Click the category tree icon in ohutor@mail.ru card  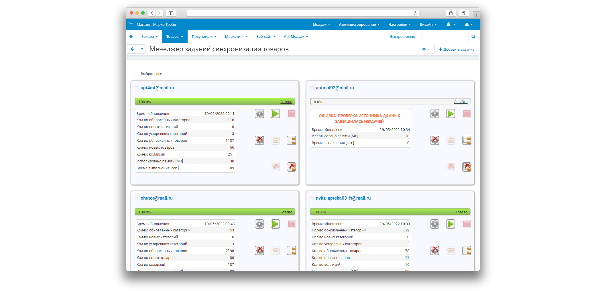point(292,250)
